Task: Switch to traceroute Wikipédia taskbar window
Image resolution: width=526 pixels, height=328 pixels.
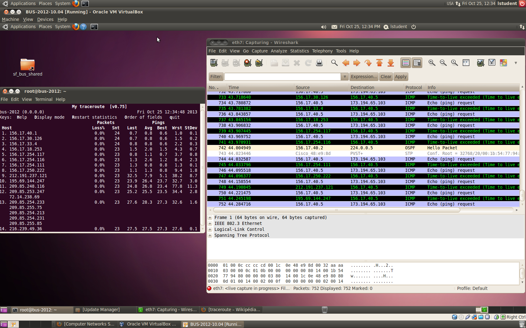Action: (231, 310)
